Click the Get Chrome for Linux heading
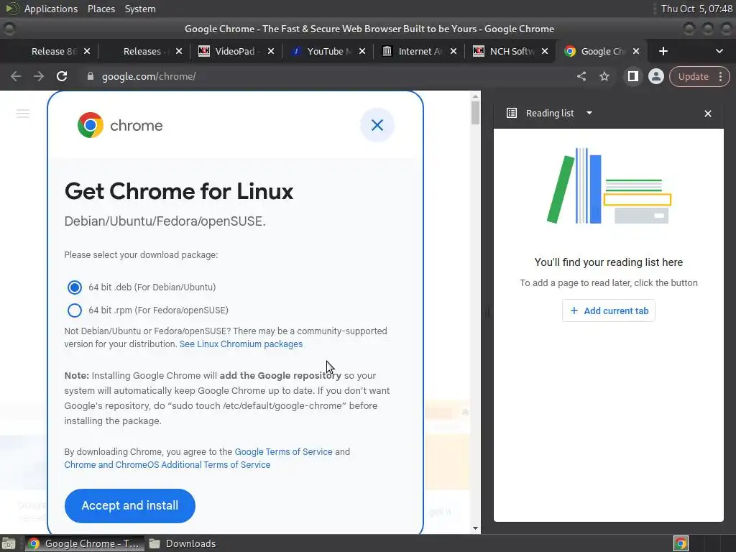 tap(179, 191)
